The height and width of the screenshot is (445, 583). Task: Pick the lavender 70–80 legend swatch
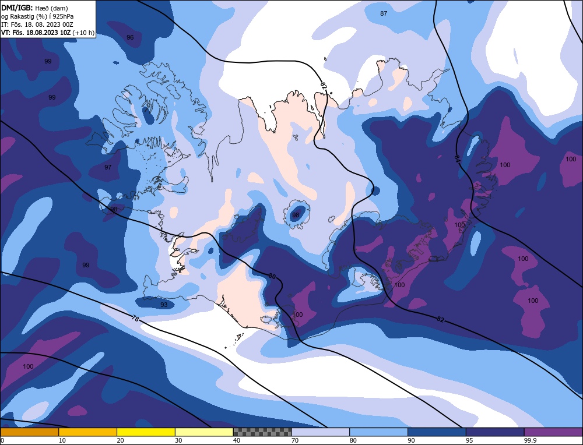[321, 432]
